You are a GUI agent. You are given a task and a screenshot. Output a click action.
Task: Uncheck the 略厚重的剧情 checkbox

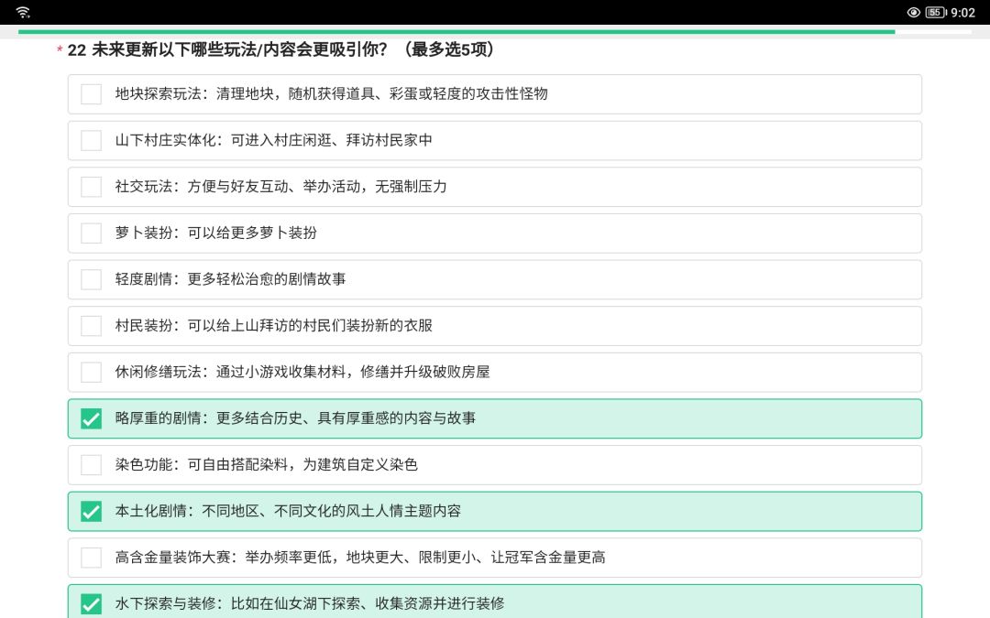91,418
